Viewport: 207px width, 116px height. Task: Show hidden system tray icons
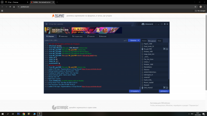coord(189,114)
